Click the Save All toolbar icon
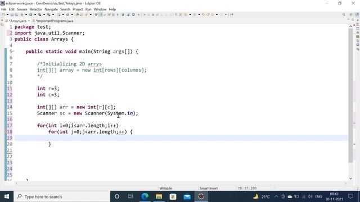Screen dimensions: 360x202 16,15
